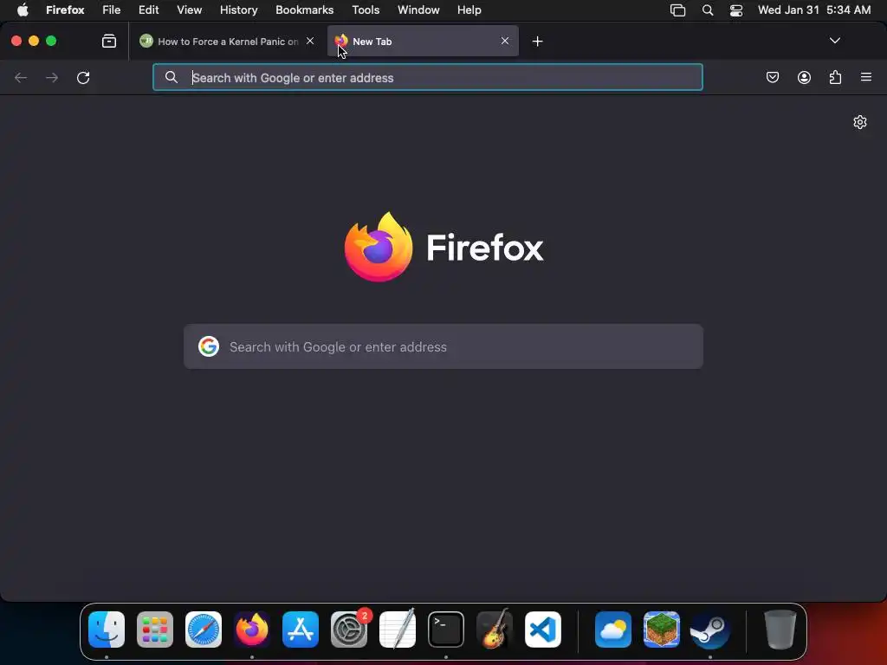Reload the current page

point(83,77)
